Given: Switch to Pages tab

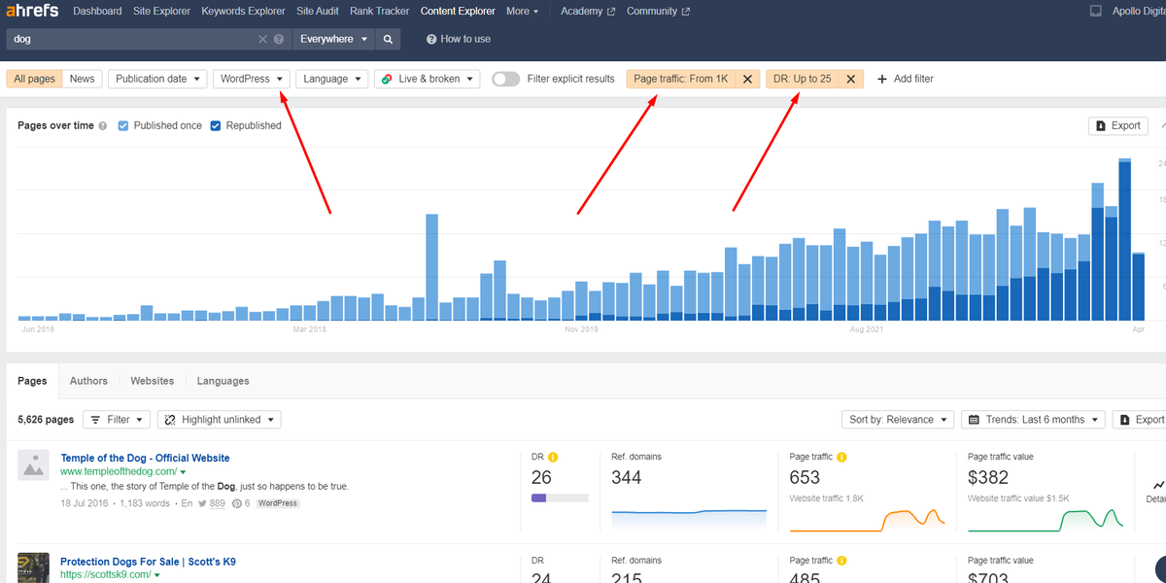Looking at the screenshot, I should click(x=32, y=381).
